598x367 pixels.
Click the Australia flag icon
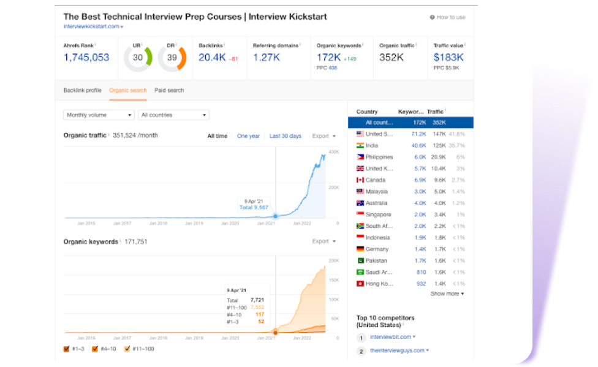click(x=360, y=203)
